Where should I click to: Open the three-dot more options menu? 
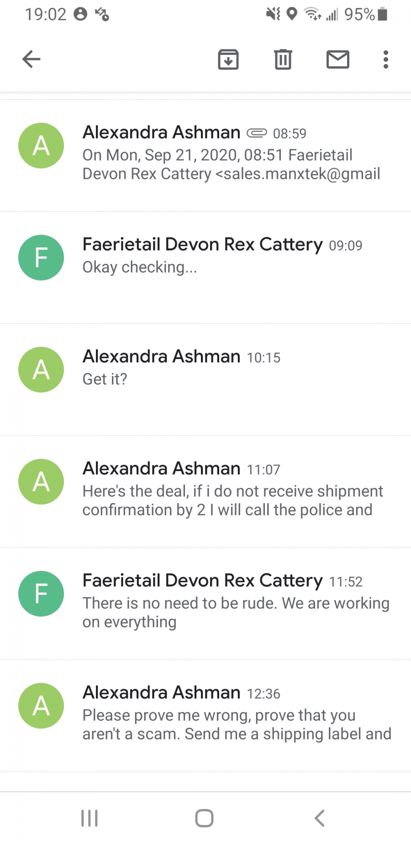click(x=386, y=59)
